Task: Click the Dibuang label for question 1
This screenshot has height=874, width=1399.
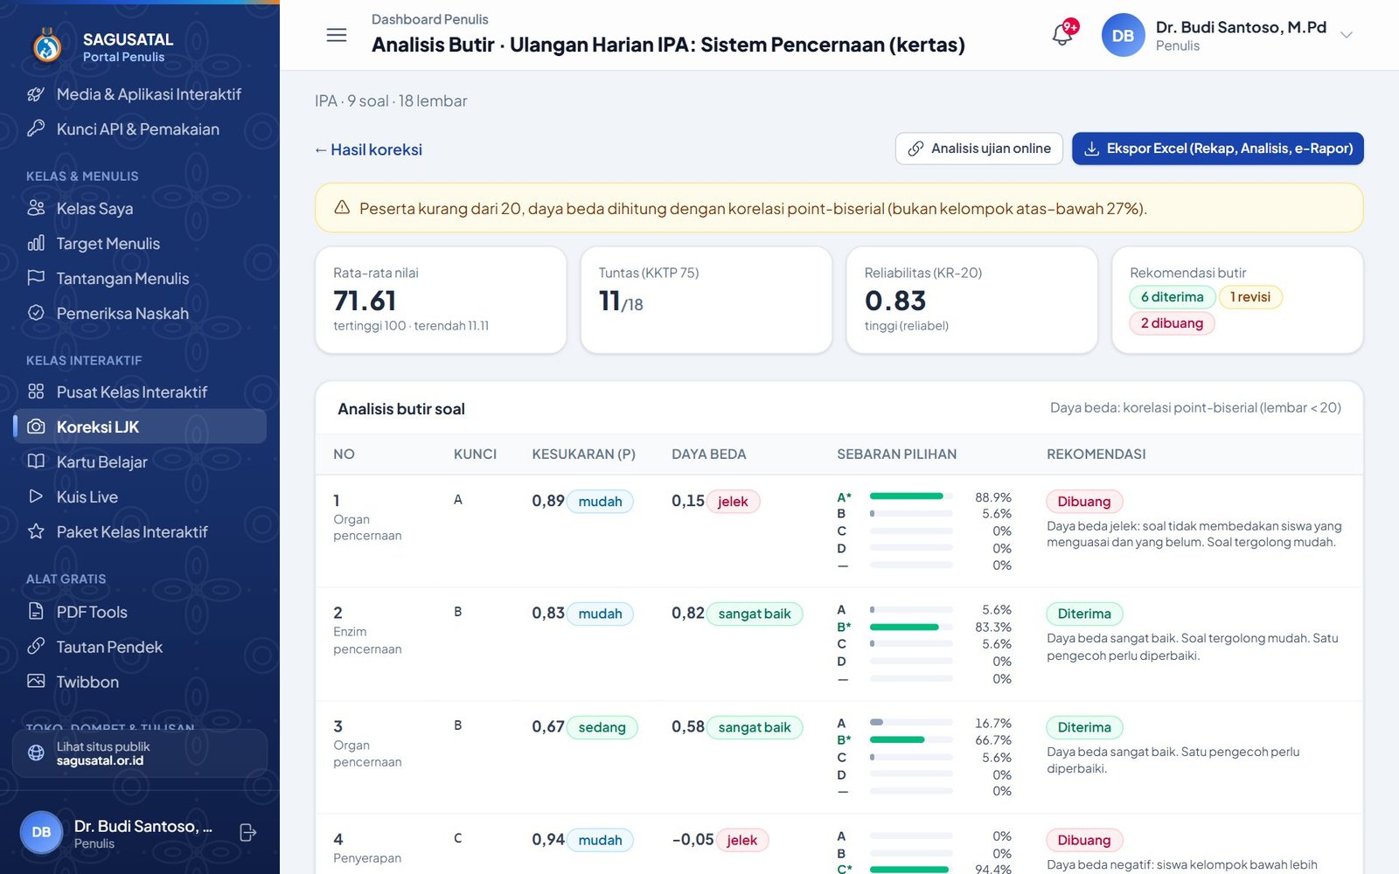Action: point(1084,502)
